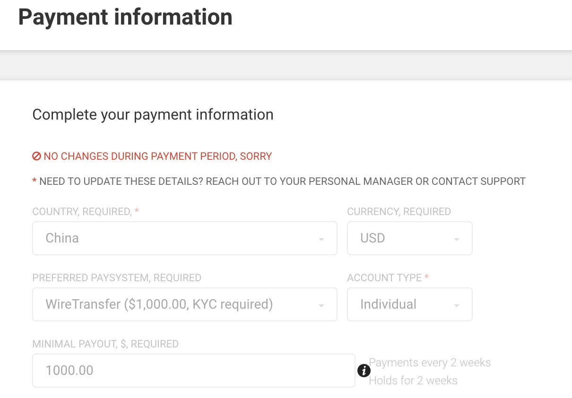Click the caret arrow in China field
572x398 pixels.
(x=321, y=239)
